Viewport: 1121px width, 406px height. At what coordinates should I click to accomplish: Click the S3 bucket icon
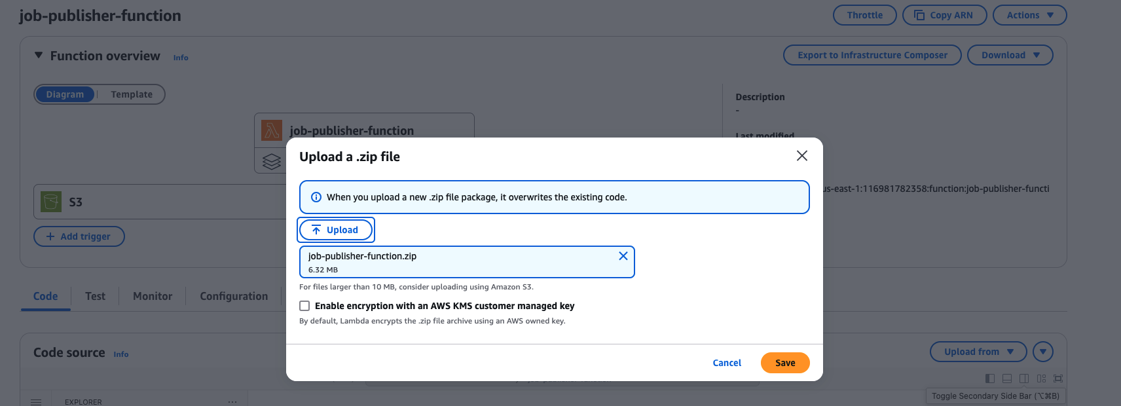pos(50,202)
